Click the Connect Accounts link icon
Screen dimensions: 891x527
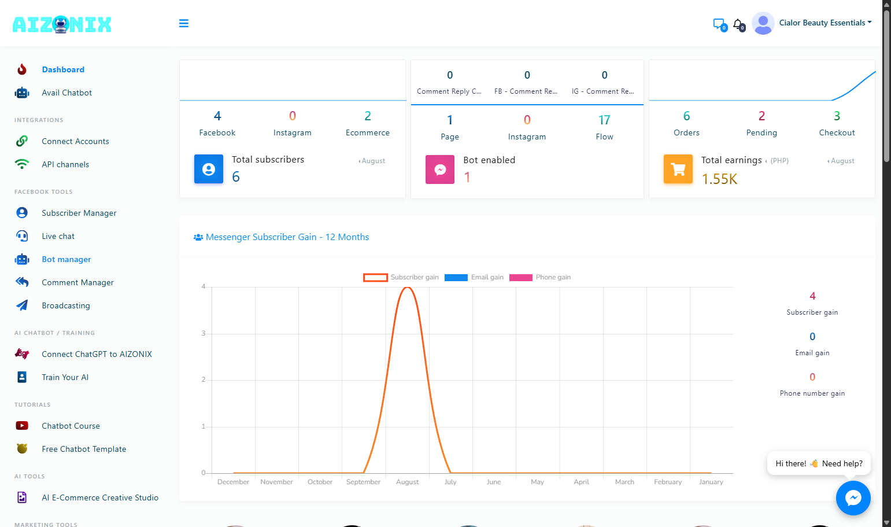(22, 141)
